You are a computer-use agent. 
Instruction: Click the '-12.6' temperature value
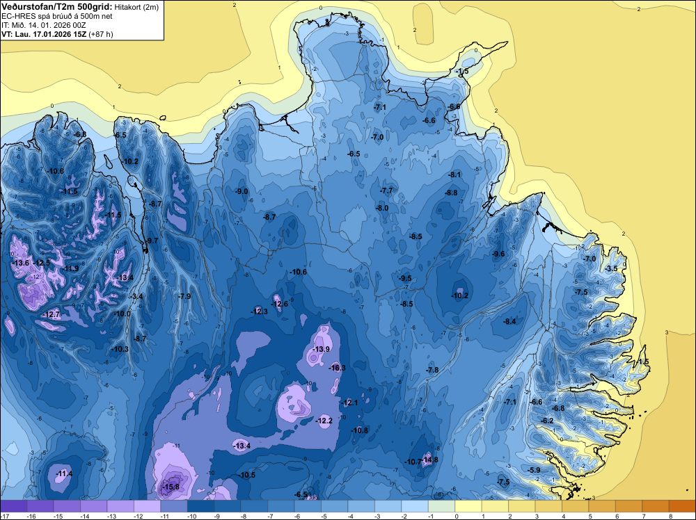point(280,304)
